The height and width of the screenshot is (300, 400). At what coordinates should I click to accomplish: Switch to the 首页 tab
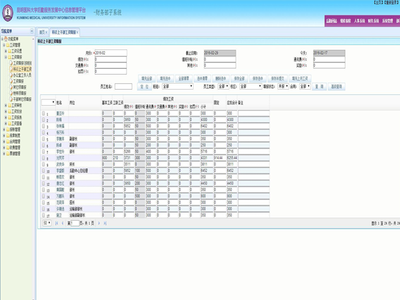(x=42, y=32)
